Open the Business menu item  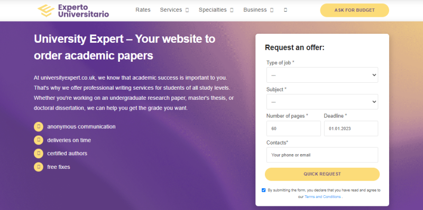click(x=255, y=9)
